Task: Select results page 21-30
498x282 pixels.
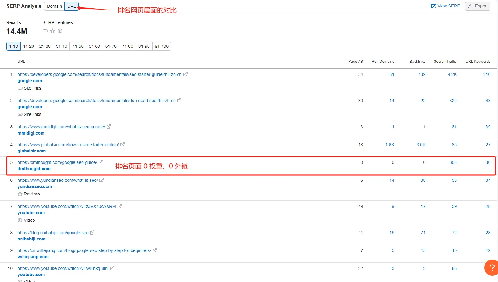Action: [x=45, y=46]
